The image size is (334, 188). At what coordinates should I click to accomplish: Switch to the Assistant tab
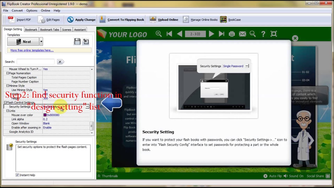[80, 30]
